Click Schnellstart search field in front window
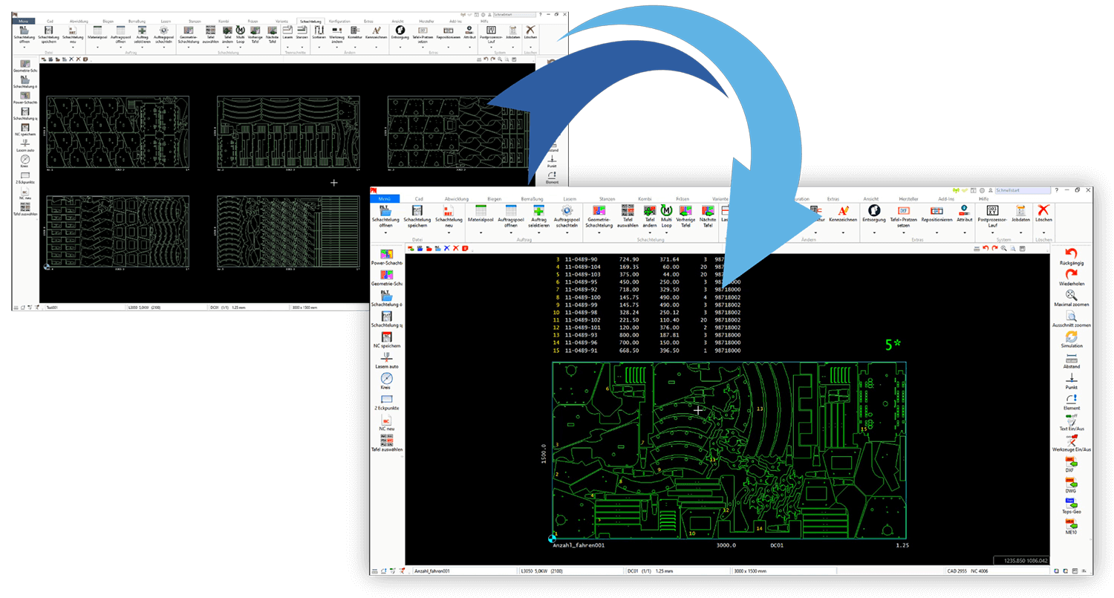 click(x=1023, y=191)
